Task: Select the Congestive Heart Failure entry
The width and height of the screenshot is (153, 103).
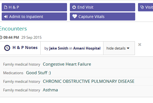Action: coord(67,64)
